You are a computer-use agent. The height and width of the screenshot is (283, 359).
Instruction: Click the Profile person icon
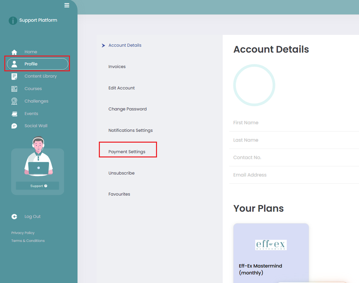pos(14,64)
